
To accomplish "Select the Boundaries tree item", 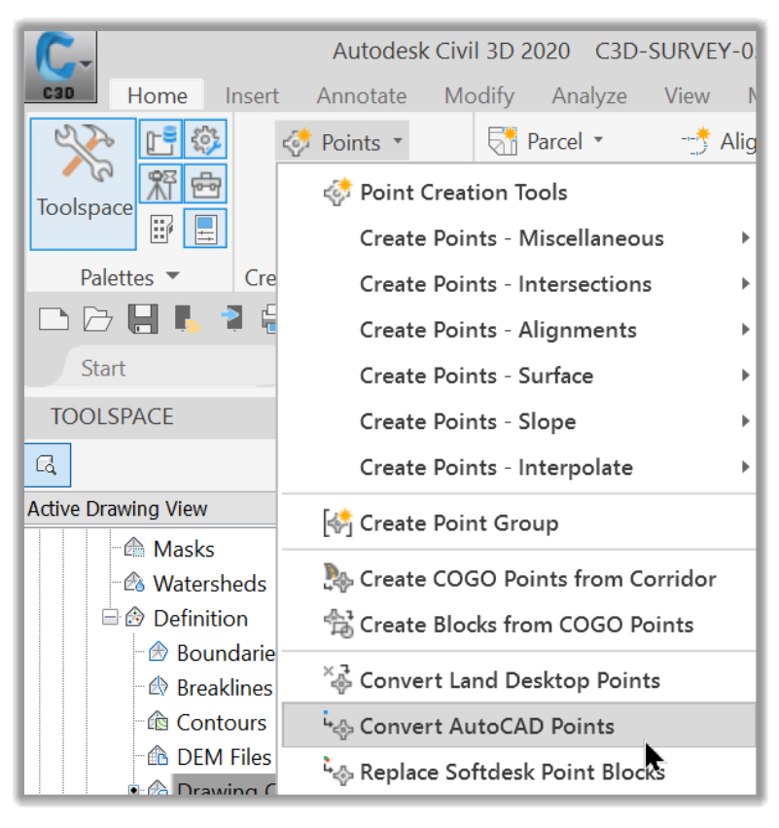I will (x=226, y=653).
